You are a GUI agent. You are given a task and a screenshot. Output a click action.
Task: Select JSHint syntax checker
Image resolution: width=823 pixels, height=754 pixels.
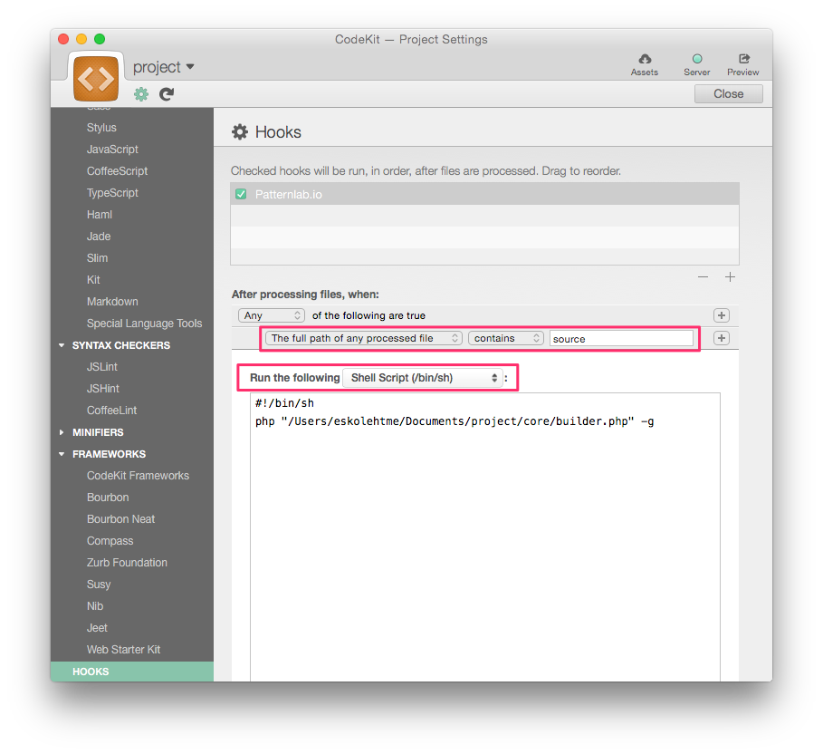(103, 389)
